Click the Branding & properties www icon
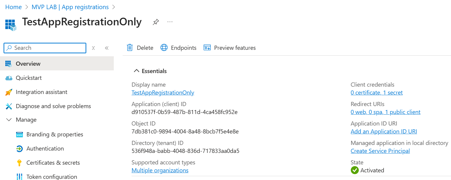This screenshot has width=451, height=180. tap(20, 135)
